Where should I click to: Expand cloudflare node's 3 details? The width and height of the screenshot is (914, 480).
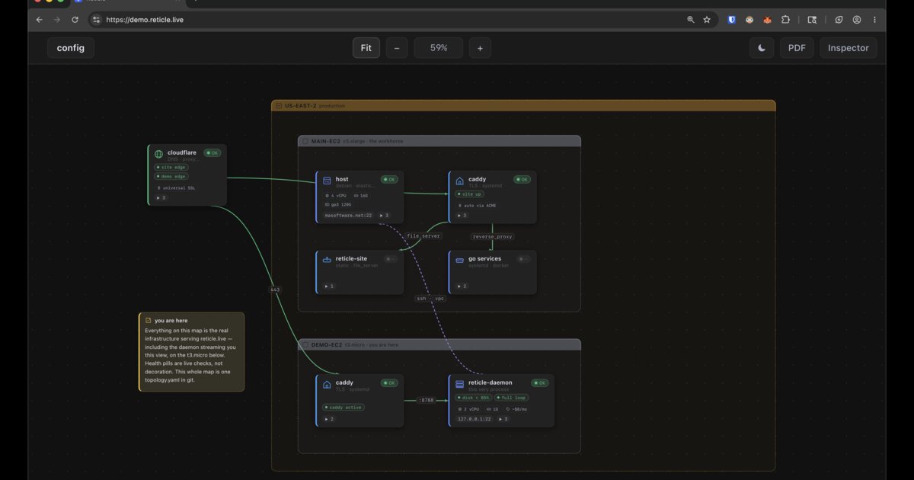[x=161, y=197]
